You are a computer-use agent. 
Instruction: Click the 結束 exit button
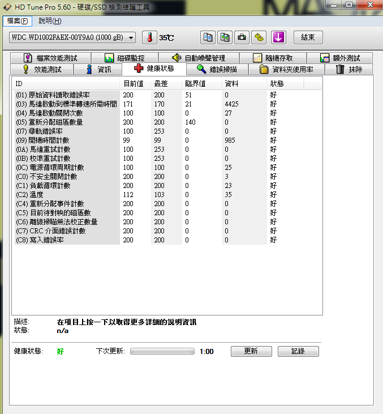point(308,37)
